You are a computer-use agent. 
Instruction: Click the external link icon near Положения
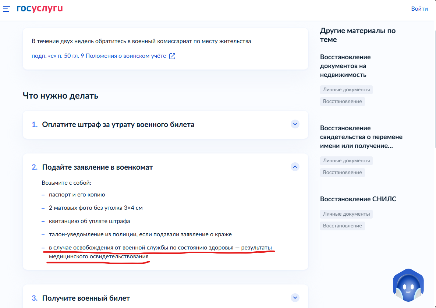pyautogui.click(x=172, y=56)
